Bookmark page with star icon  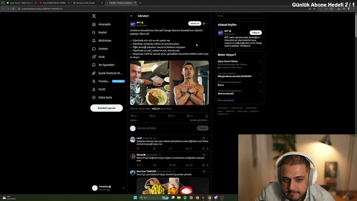tap(314, 9)
